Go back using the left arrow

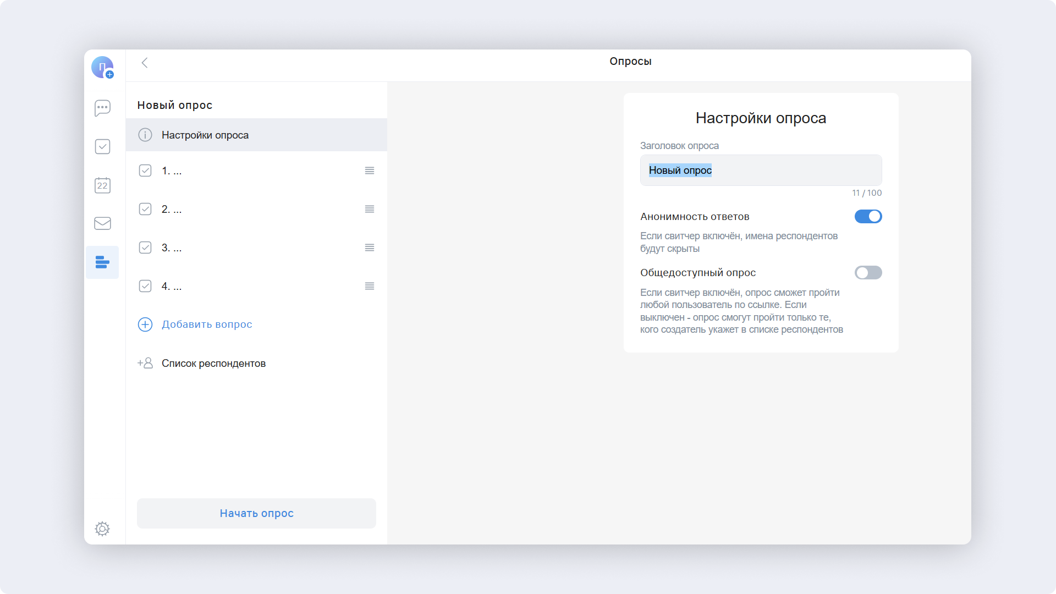point(145,63)
